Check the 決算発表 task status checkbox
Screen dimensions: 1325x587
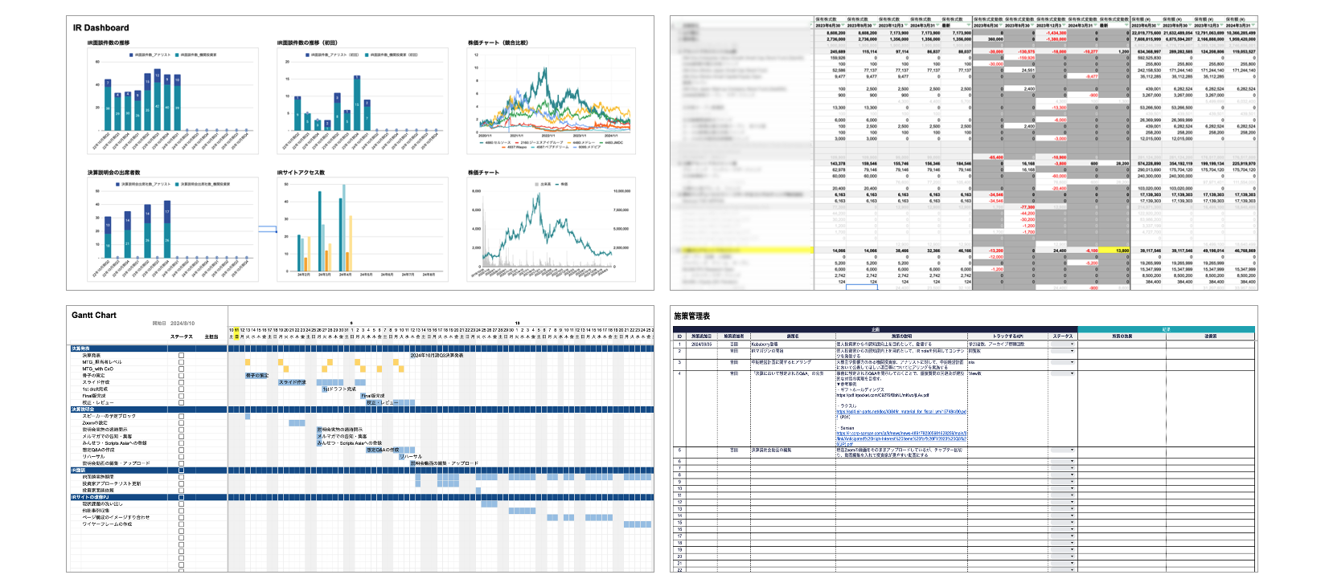(x=181, y=355)
